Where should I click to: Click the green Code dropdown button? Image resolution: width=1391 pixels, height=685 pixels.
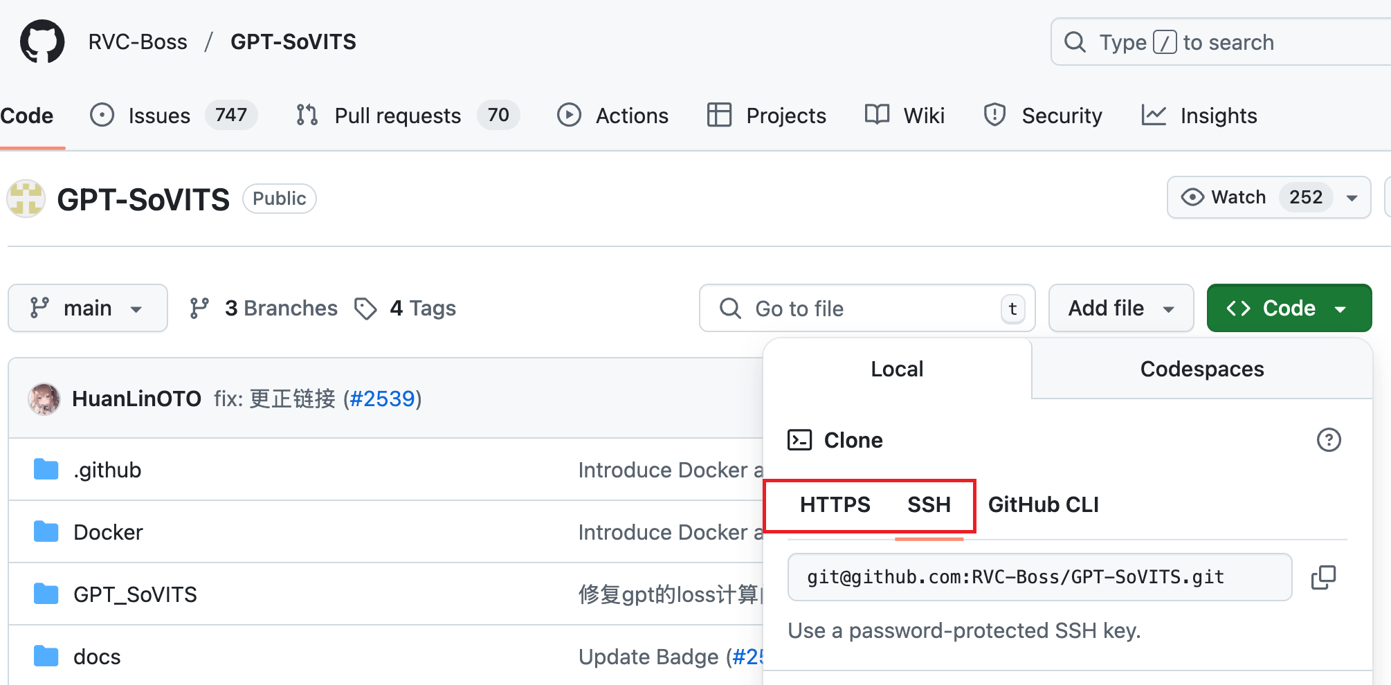coord(1289,308)
